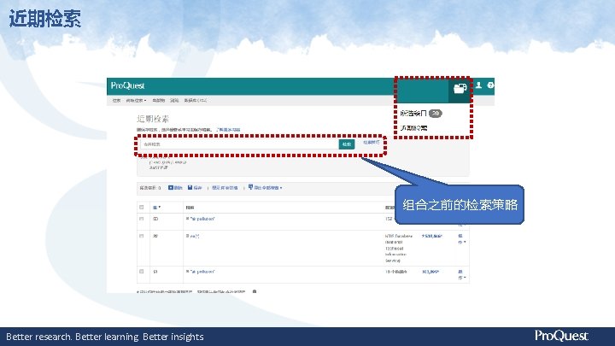
Task: Open the folder icon in teal header
Action: [x=460, y=88]
